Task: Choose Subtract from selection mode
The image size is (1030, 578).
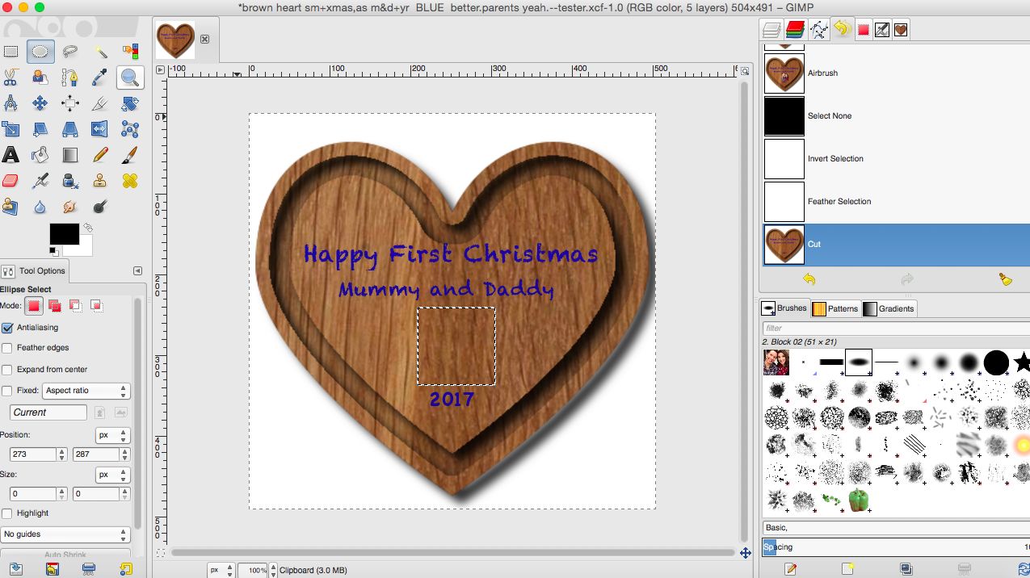Action: [75, 306]
